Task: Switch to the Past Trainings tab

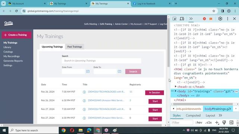Action: pyautogui.click(x=75, y=47)
